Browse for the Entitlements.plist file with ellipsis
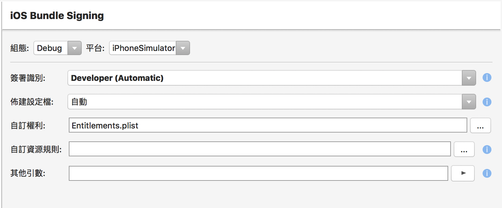This screenshot has width=502, height=208. point(481,125)
